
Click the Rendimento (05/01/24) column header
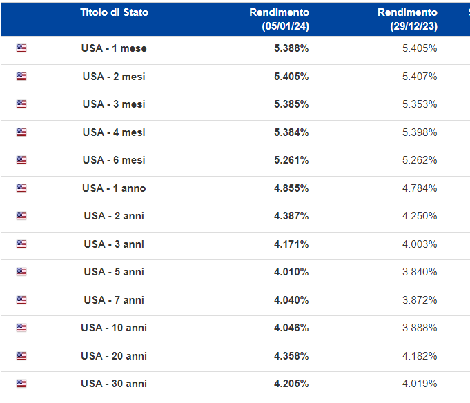coord(279,19)
